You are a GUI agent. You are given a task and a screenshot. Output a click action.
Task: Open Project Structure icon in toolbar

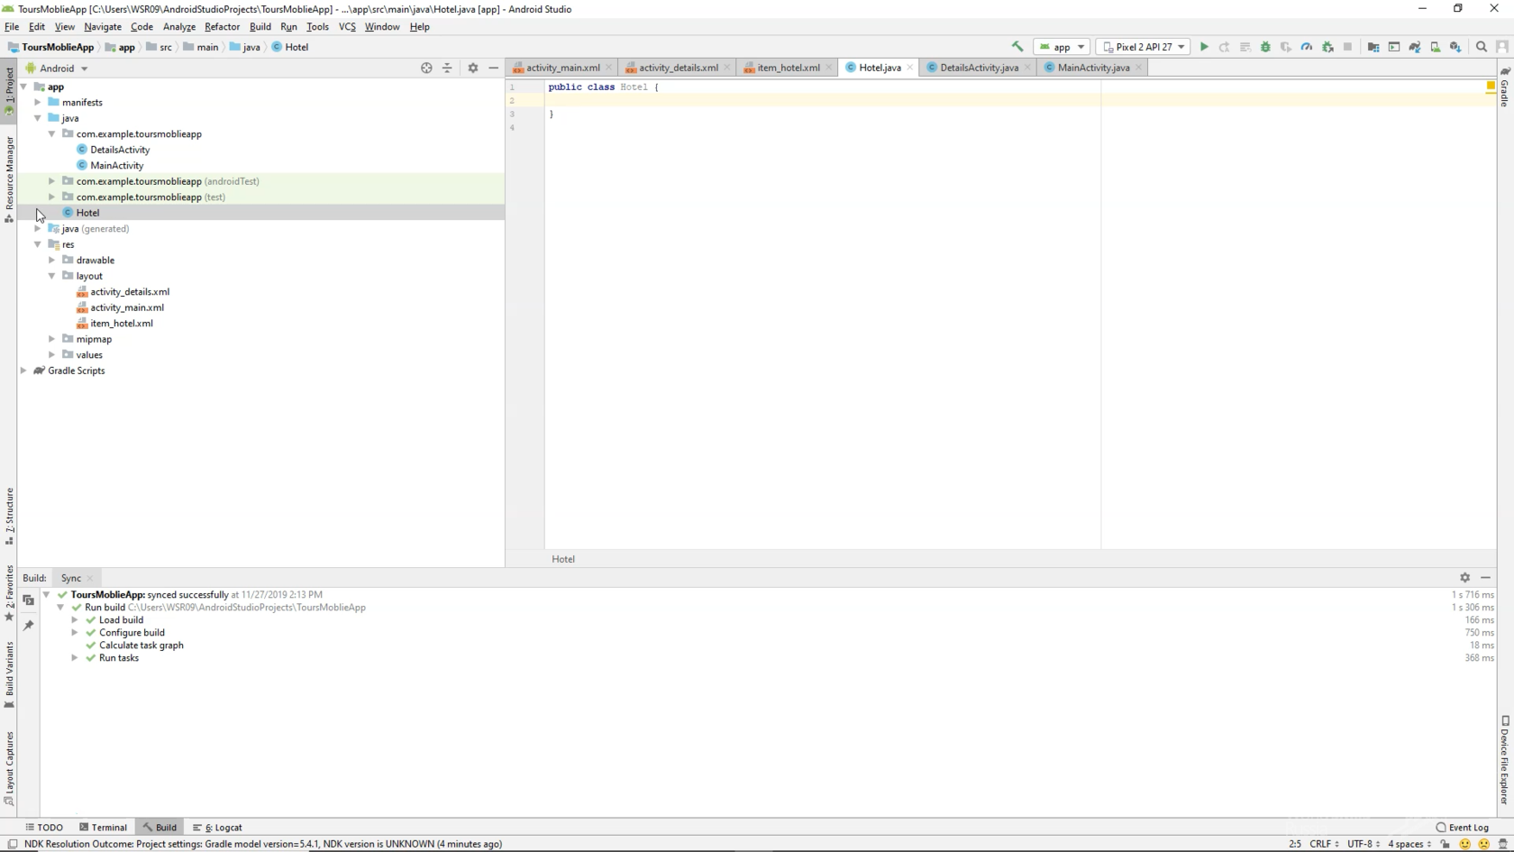(1373, 47)
